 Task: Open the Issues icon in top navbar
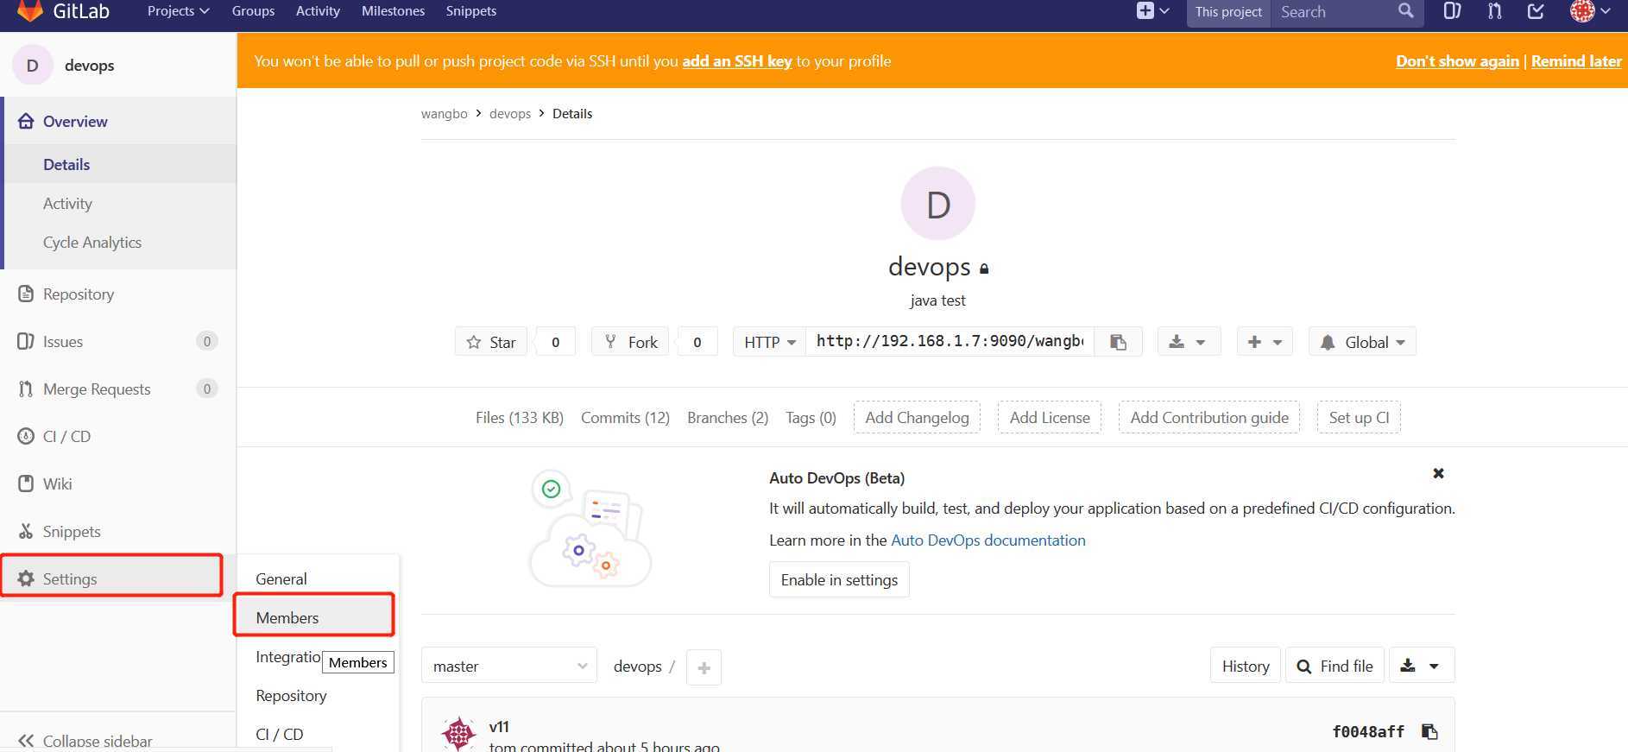click(x=1452, y=11)
